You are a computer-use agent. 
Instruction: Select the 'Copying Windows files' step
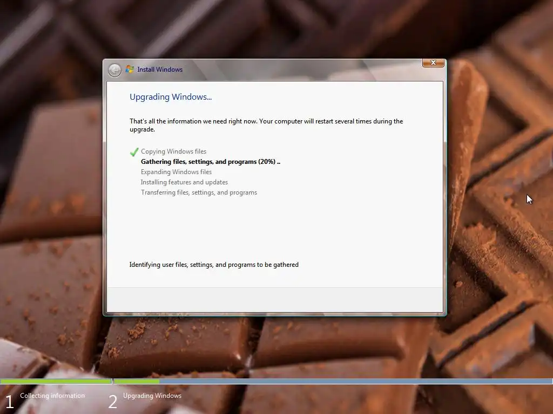173,151
